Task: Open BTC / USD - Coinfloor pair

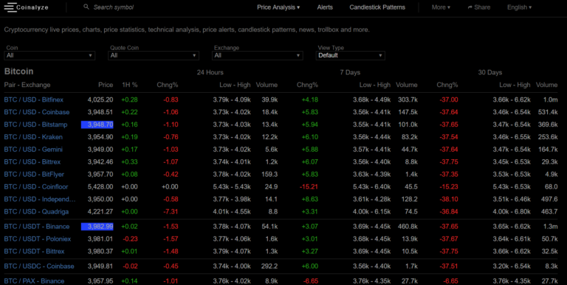Action: (36, 187)
